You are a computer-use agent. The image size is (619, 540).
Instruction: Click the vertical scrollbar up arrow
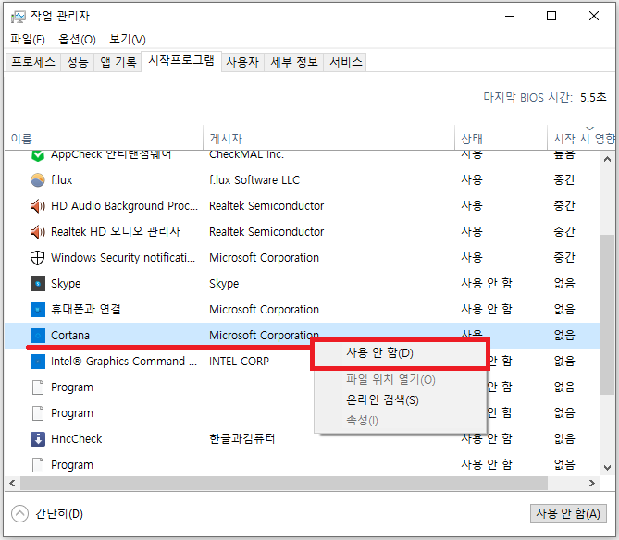click(608, 159)
